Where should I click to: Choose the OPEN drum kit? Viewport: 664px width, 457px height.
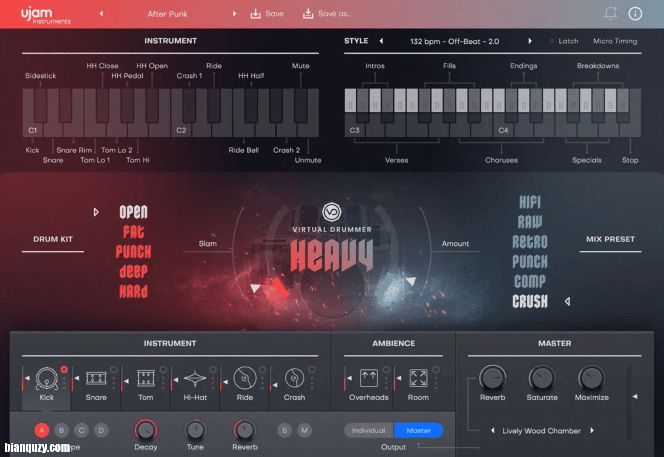pos(134,212)
